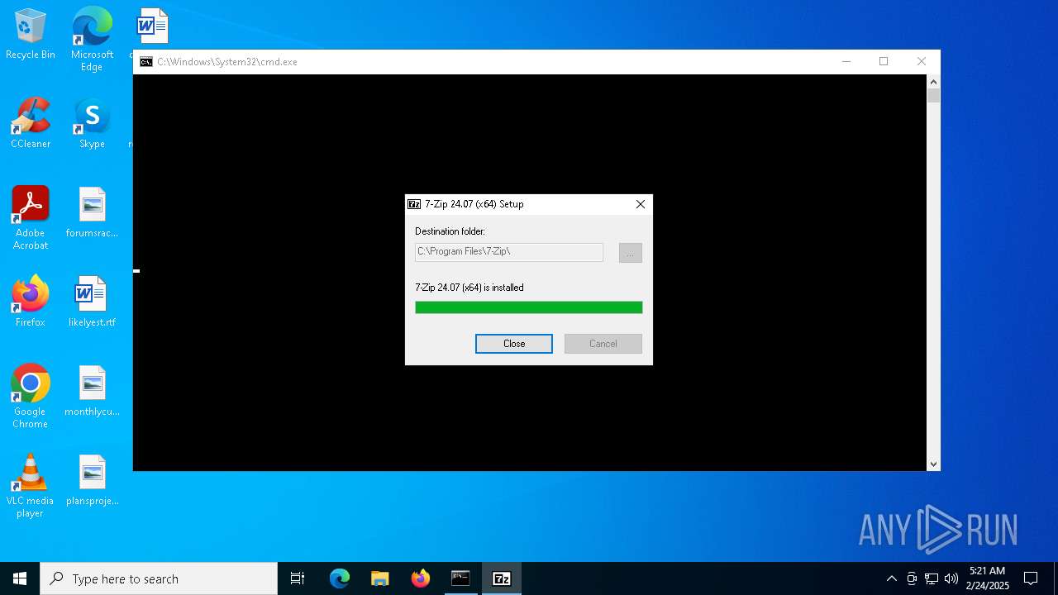Close the 7-Zip Setup dialog with X
The image size is (1058, 595).
(x=640, y=204)
